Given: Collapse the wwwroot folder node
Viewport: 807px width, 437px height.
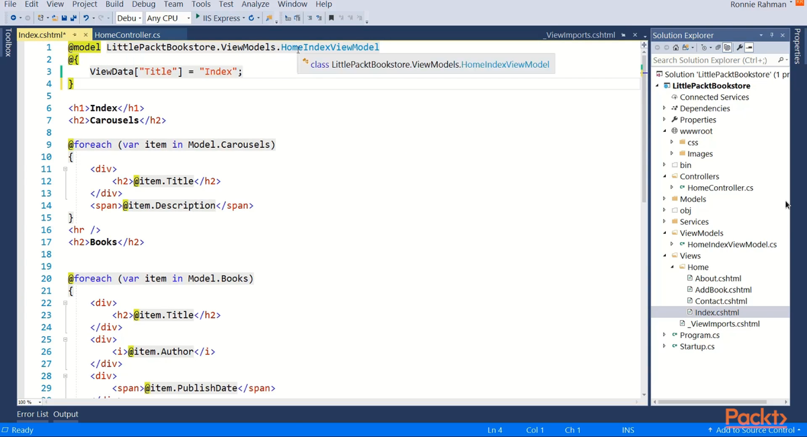Looking at the screenshot, I should click(664, 131).
